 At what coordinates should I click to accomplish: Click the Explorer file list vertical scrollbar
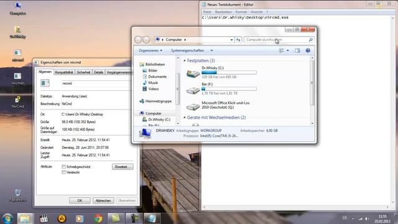(x=312, y=90)
